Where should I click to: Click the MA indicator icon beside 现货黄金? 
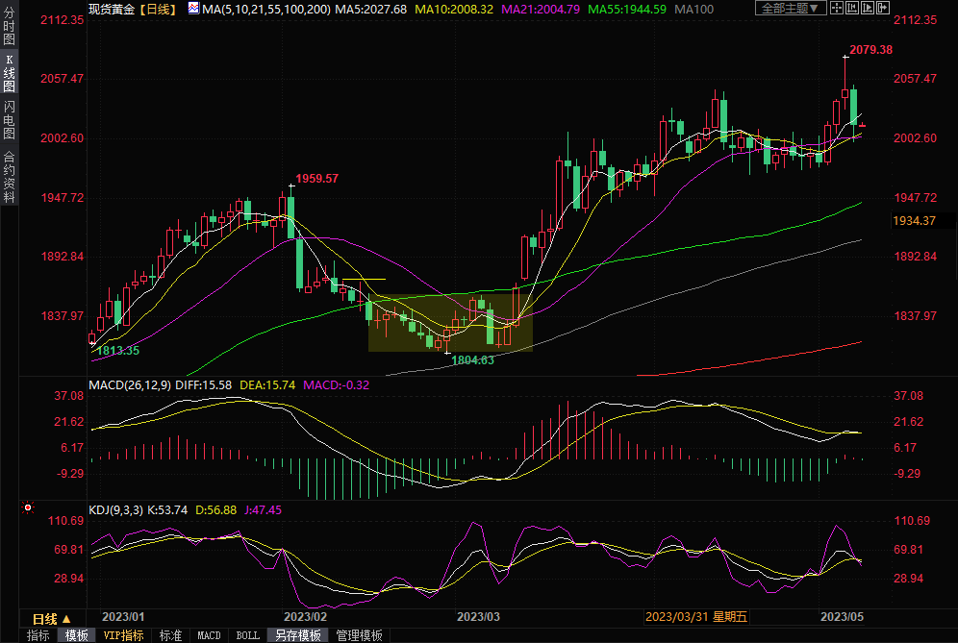pyautogui.click(x=193, y=9)
